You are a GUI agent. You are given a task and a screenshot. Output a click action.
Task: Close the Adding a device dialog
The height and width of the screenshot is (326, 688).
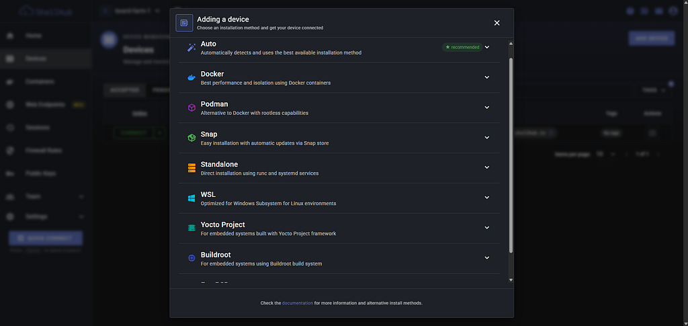click(497, 23)
